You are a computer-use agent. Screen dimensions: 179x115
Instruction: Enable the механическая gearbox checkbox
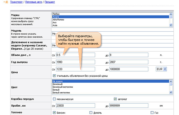click(54, 99)
